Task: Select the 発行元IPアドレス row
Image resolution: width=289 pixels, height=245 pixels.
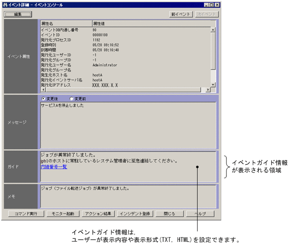Action: 125,85
